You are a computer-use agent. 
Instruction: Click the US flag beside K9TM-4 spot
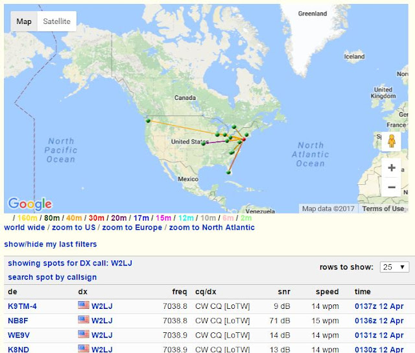pos(84,306)
